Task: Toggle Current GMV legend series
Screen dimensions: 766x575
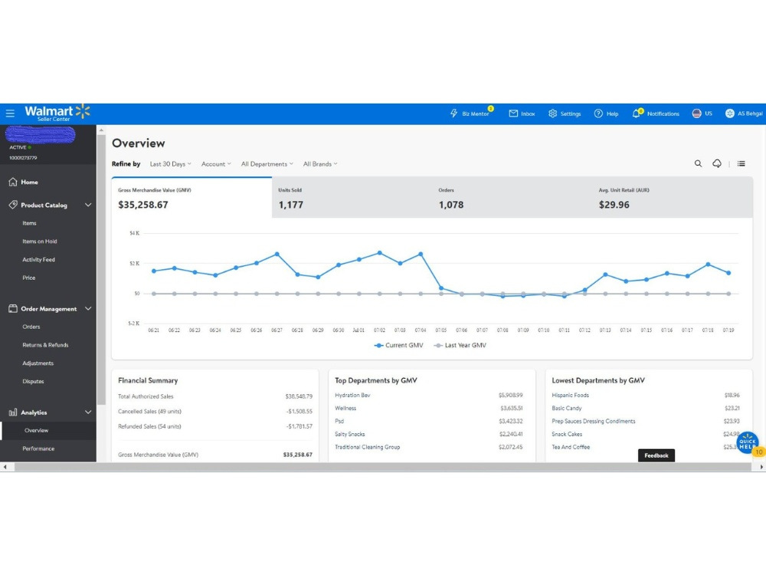Action: [x=398, y=345]
